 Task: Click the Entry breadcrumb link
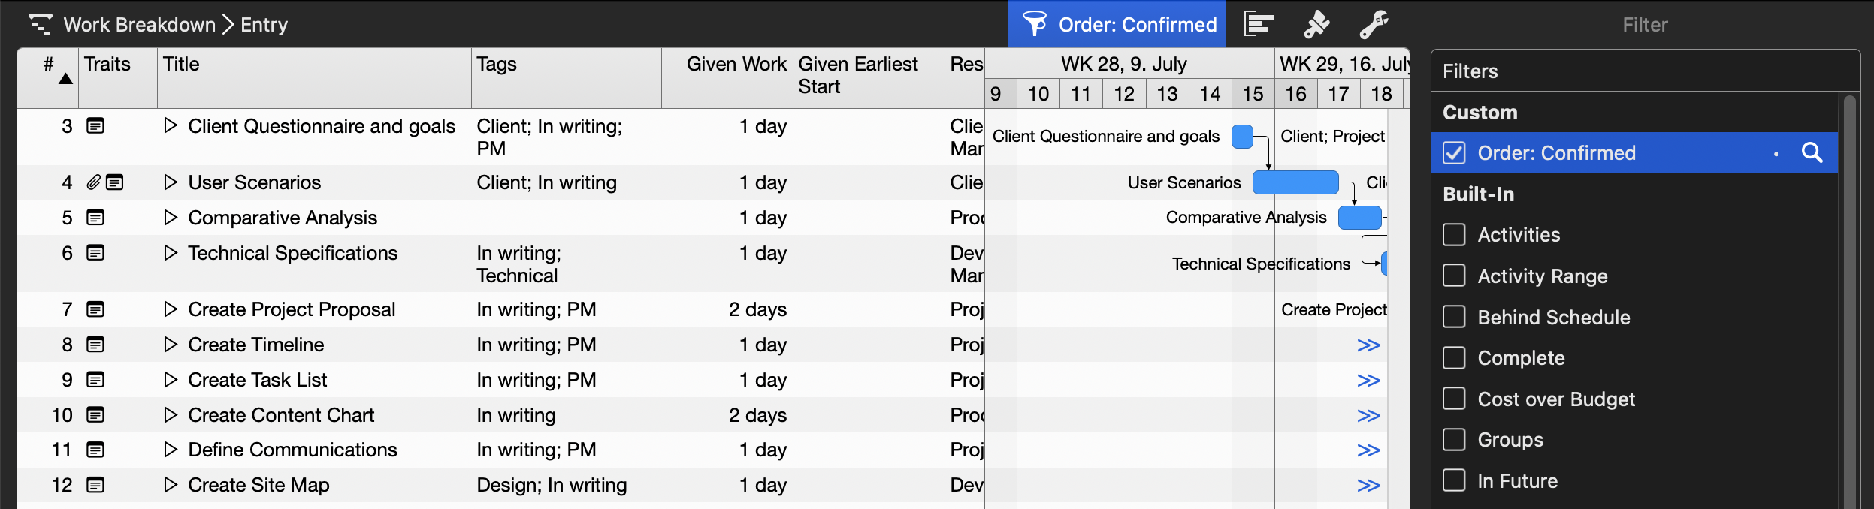point(264,25)
